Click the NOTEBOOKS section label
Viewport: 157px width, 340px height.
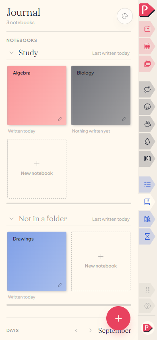pos(22,40)
